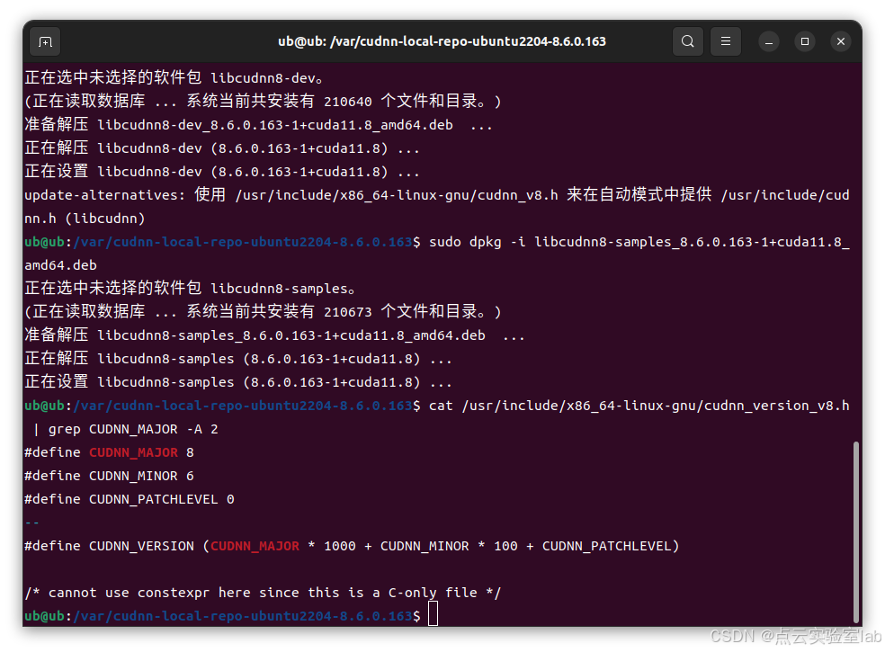Click the 'amd64.deb' wrapped line

coord(60,265)
